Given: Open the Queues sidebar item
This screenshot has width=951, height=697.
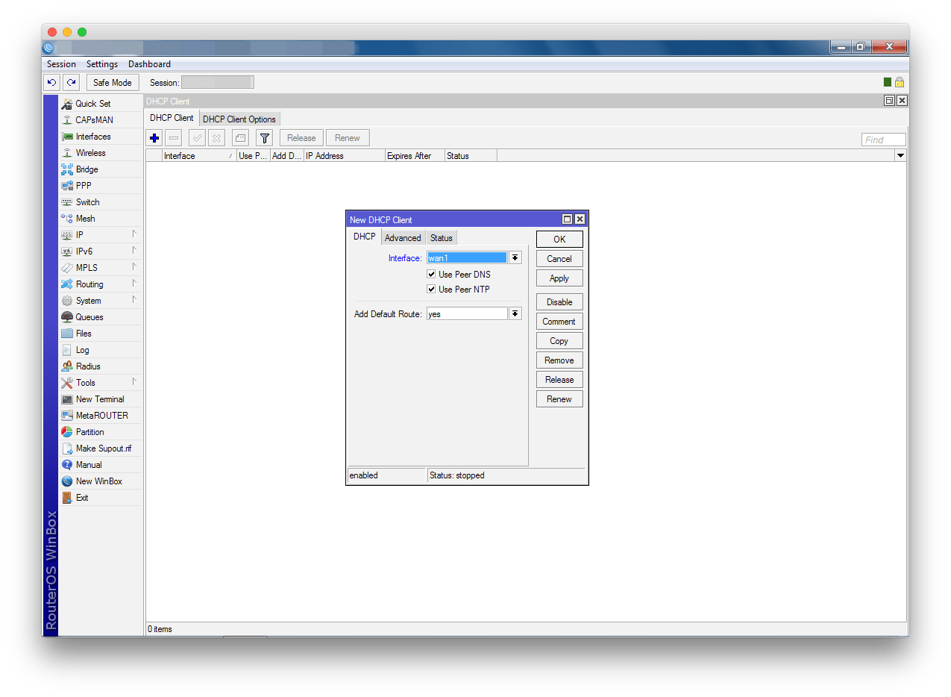Looking at the screenshot, I should click(x=89, y=317).
